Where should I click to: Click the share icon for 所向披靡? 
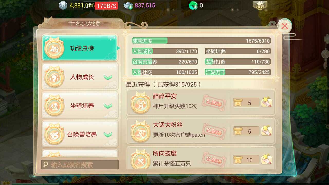pos(267,160)
